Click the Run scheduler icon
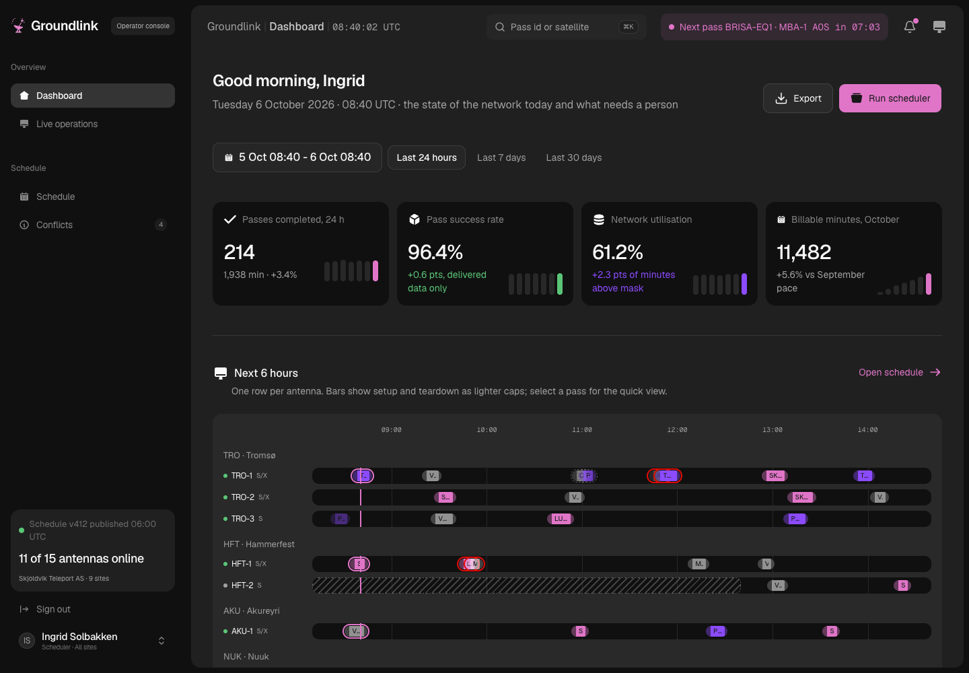The image size is (969, 673). pyautogui.click(x=857, y=98)
